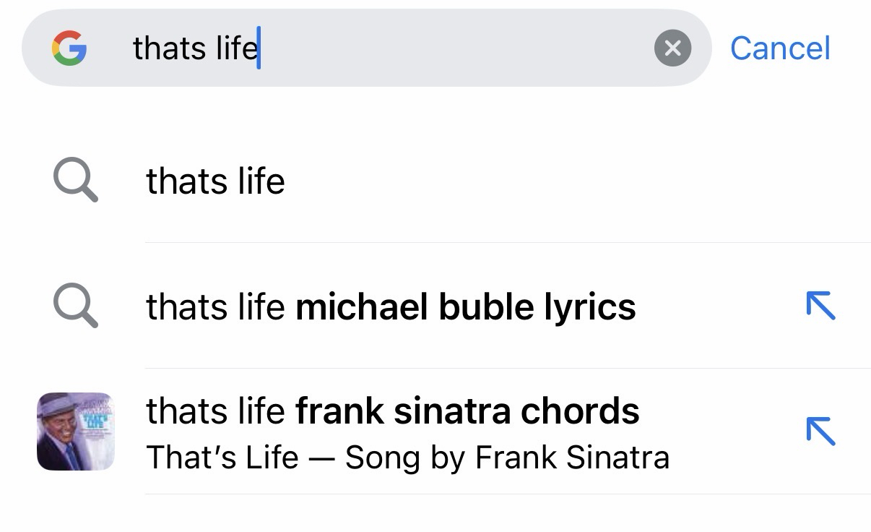Click the bold 'frank sinatra chords' text
This screenshot has width=871, height=532.
click(x=467, y=411)
